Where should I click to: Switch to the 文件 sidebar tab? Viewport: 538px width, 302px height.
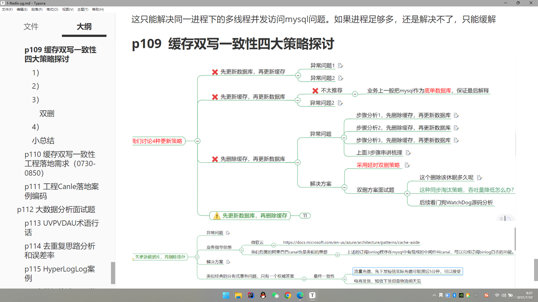pos(31,27)
